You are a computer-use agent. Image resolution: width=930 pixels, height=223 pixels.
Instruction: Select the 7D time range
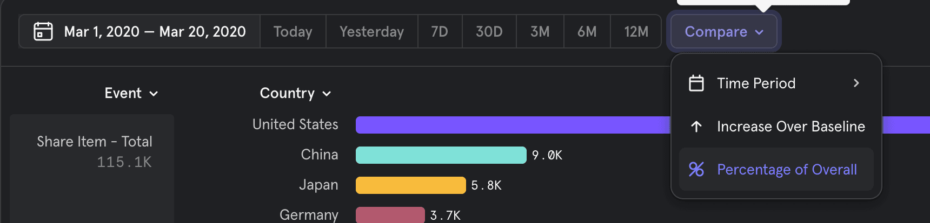tap(440, 32)
